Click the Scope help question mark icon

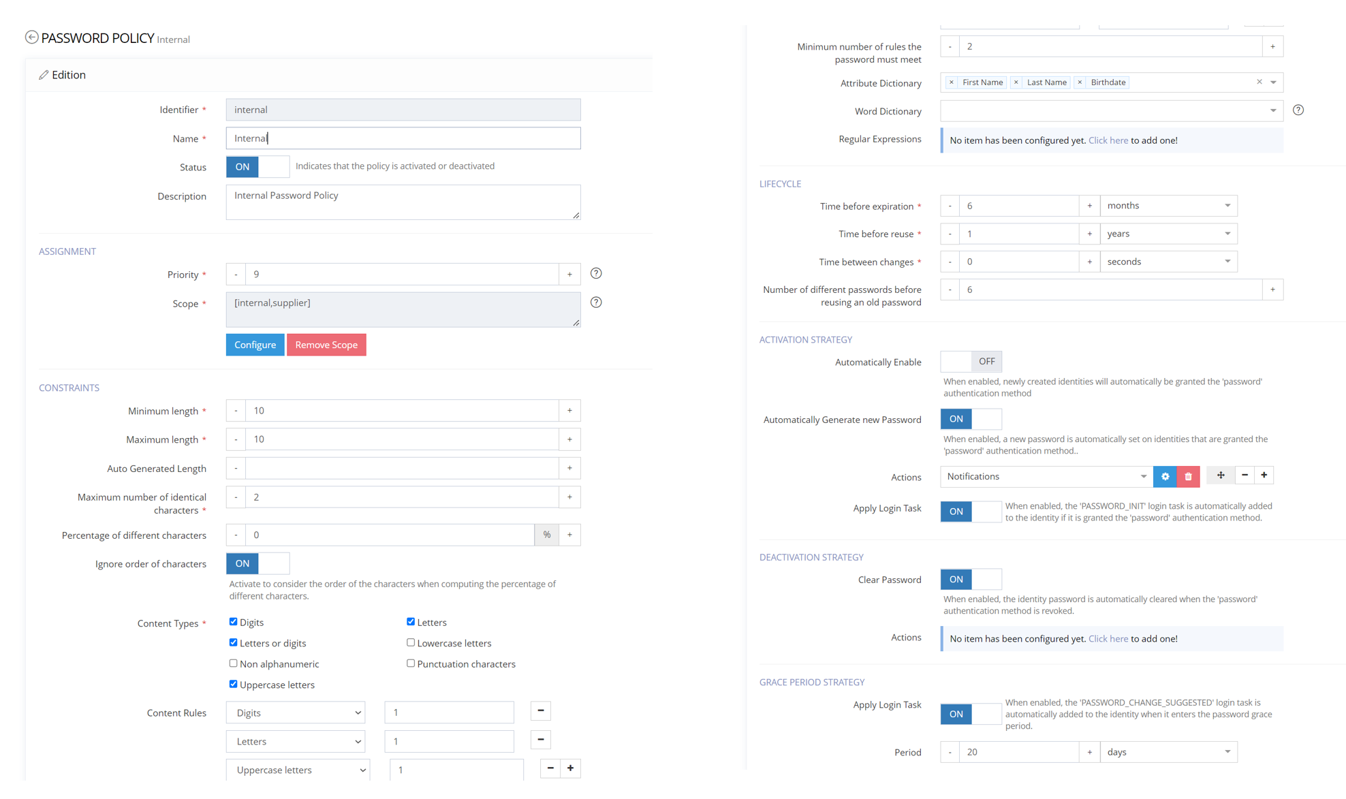coord(596,302)
